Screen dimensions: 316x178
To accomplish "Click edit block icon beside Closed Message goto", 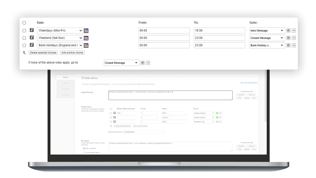I will [x=289, y=38].
